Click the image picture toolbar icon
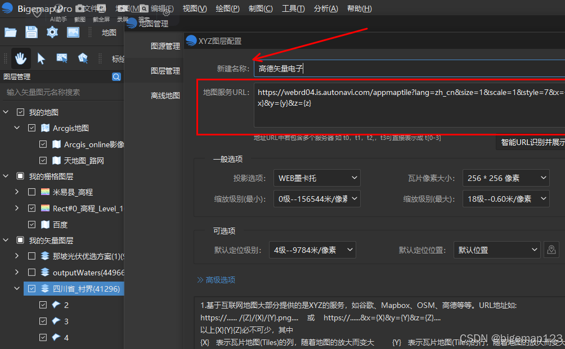The height and width of the screenshot is (349, 565). [73, 33]
